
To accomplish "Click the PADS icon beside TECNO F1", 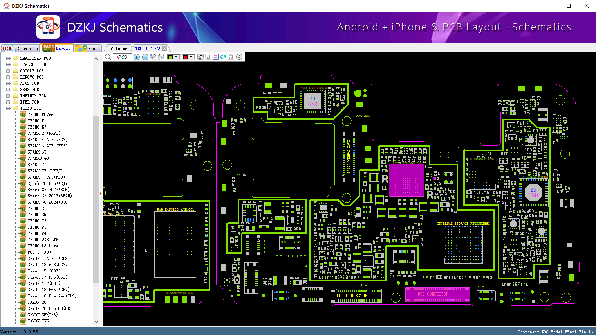I will [x=23, y=121].
